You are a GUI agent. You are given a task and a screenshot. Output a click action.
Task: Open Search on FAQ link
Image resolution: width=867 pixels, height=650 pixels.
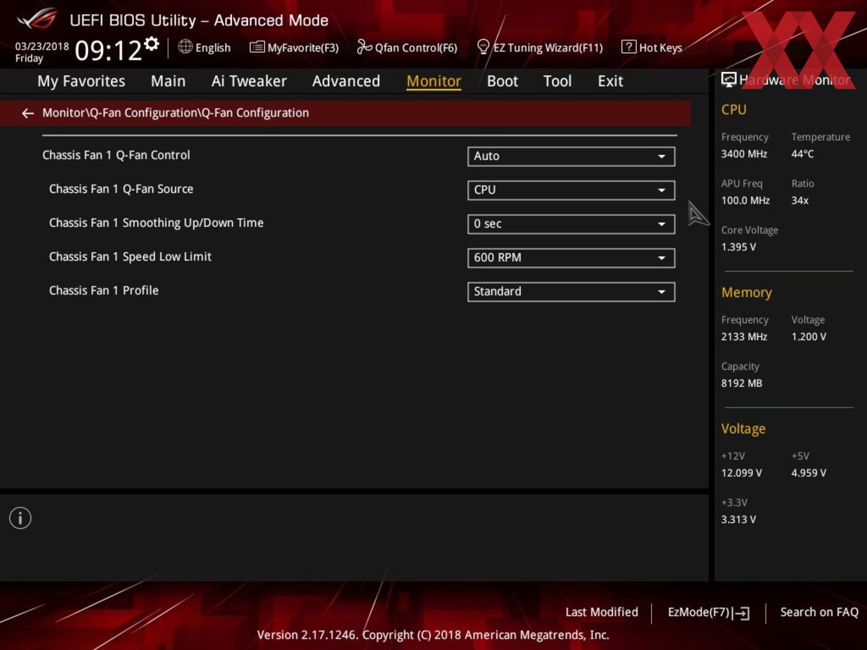(x=819, y=612)
